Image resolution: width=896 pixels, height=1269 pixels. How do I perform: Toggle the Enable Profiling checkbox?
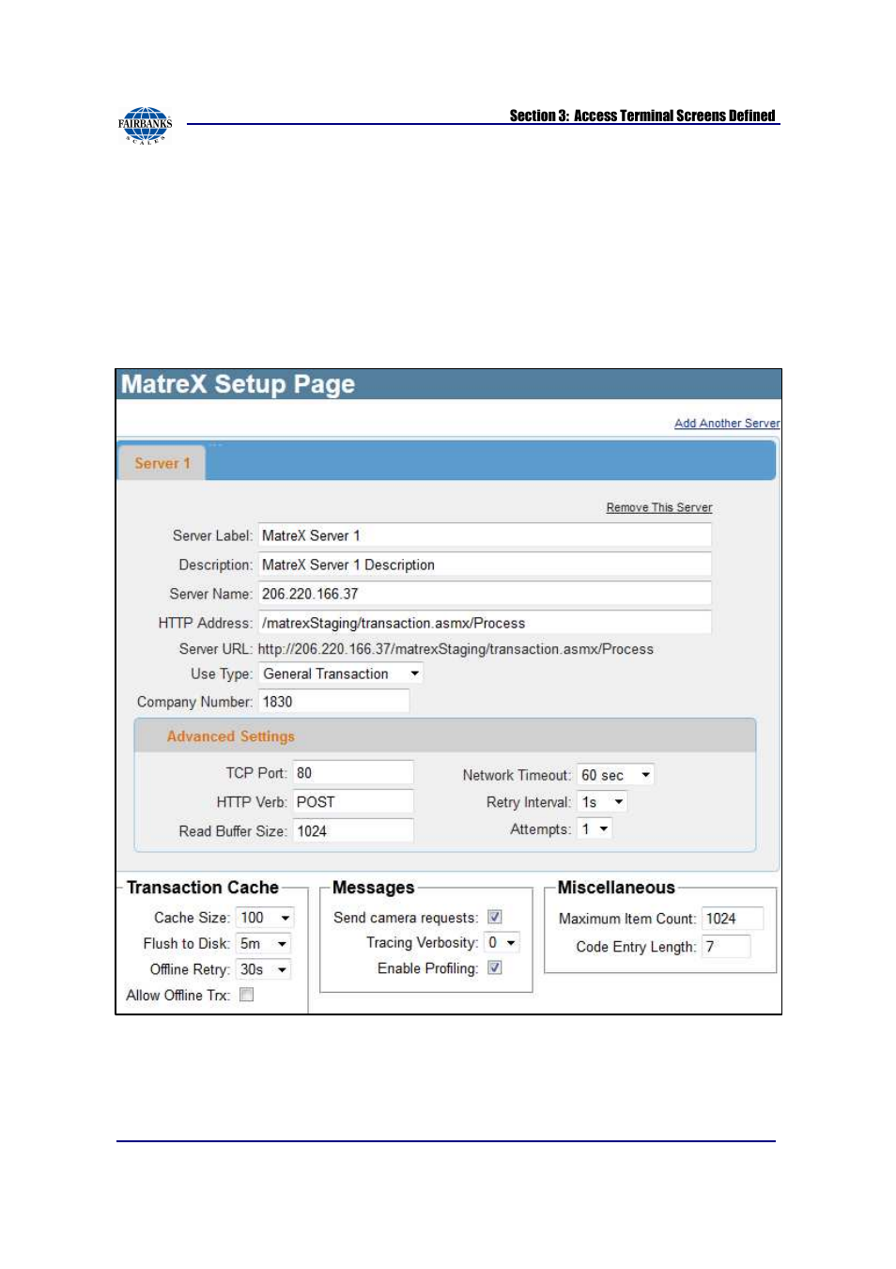click(x=495, y=967)
